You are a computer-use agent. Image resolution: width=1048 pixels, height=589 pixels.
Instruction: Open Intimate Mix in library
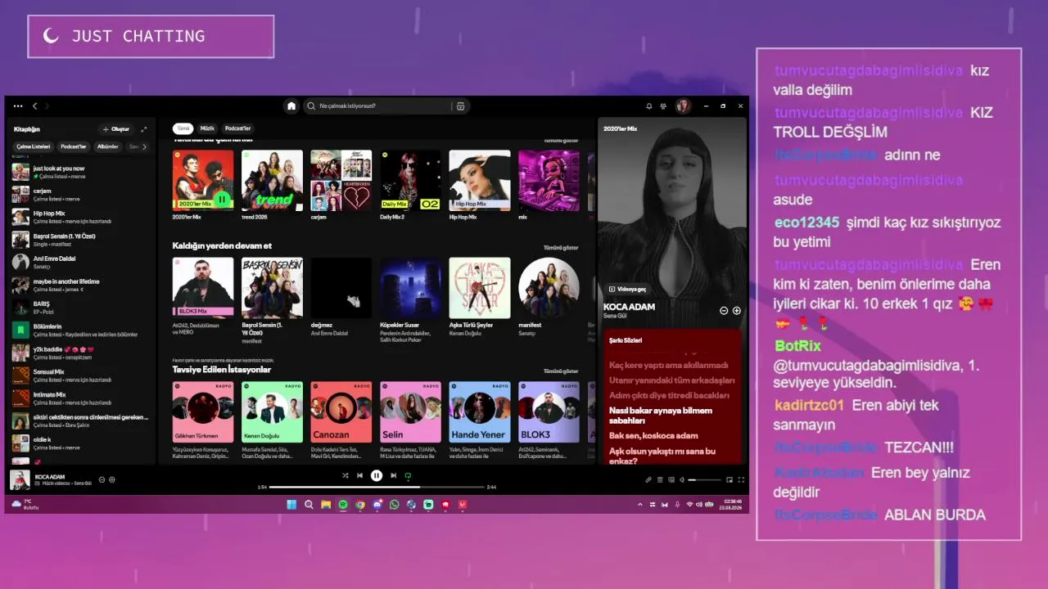pyautogui.click(x=82, y=398)
